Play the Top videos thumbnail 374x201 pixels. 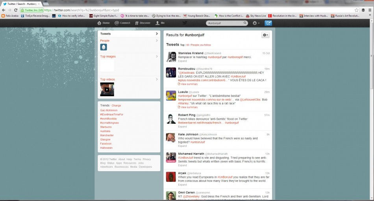point(107,89)
